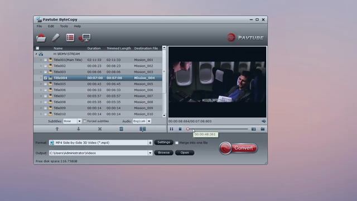Open the Output path dropdown
The image size is (357, 201).
pos(150,153)
